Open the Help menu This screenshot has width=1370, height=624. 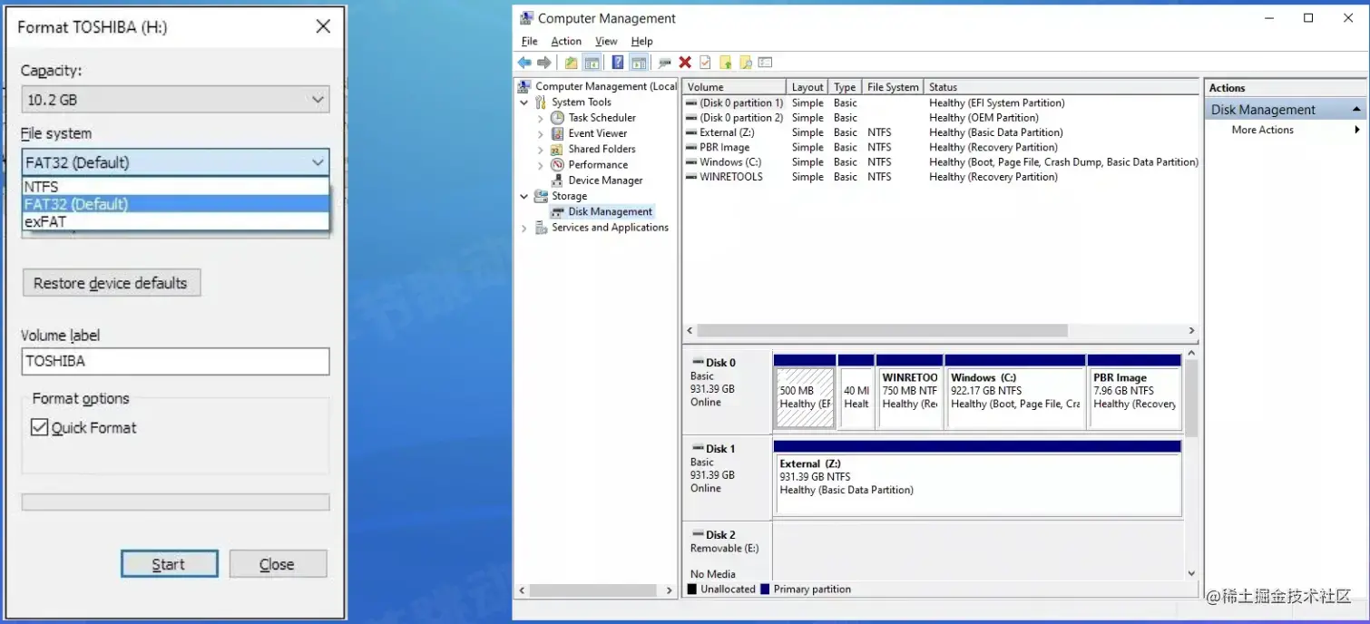pos(642,42)
